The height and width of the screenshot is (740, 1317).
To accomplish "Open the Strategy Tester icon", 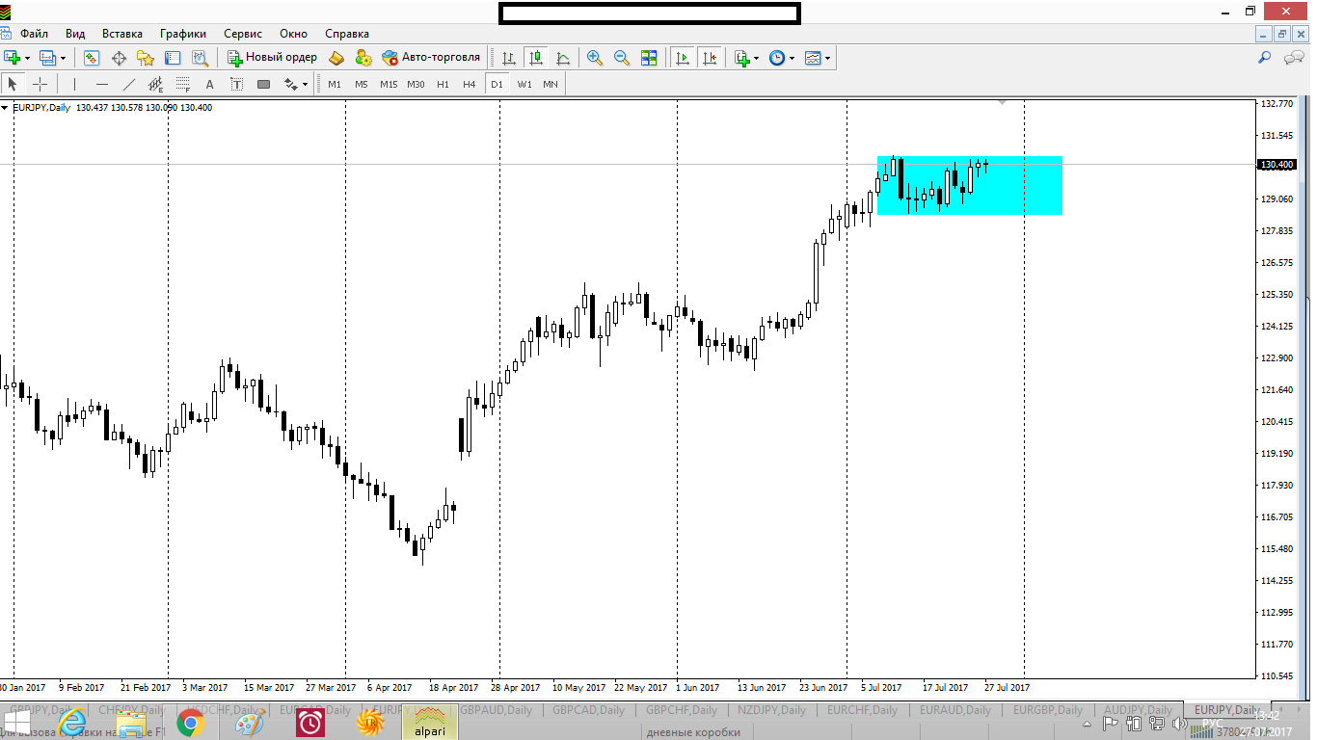I will pos(200,58).
